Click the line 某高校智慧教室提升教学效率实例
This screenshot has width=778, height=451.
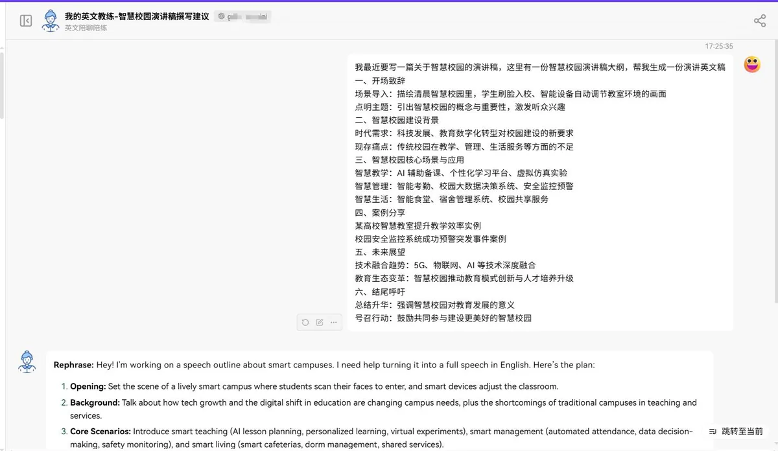pos(418,225)
